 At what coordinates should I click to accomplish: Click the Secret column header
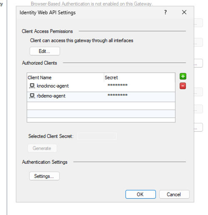pyautogui.click(x=140, y=77)
